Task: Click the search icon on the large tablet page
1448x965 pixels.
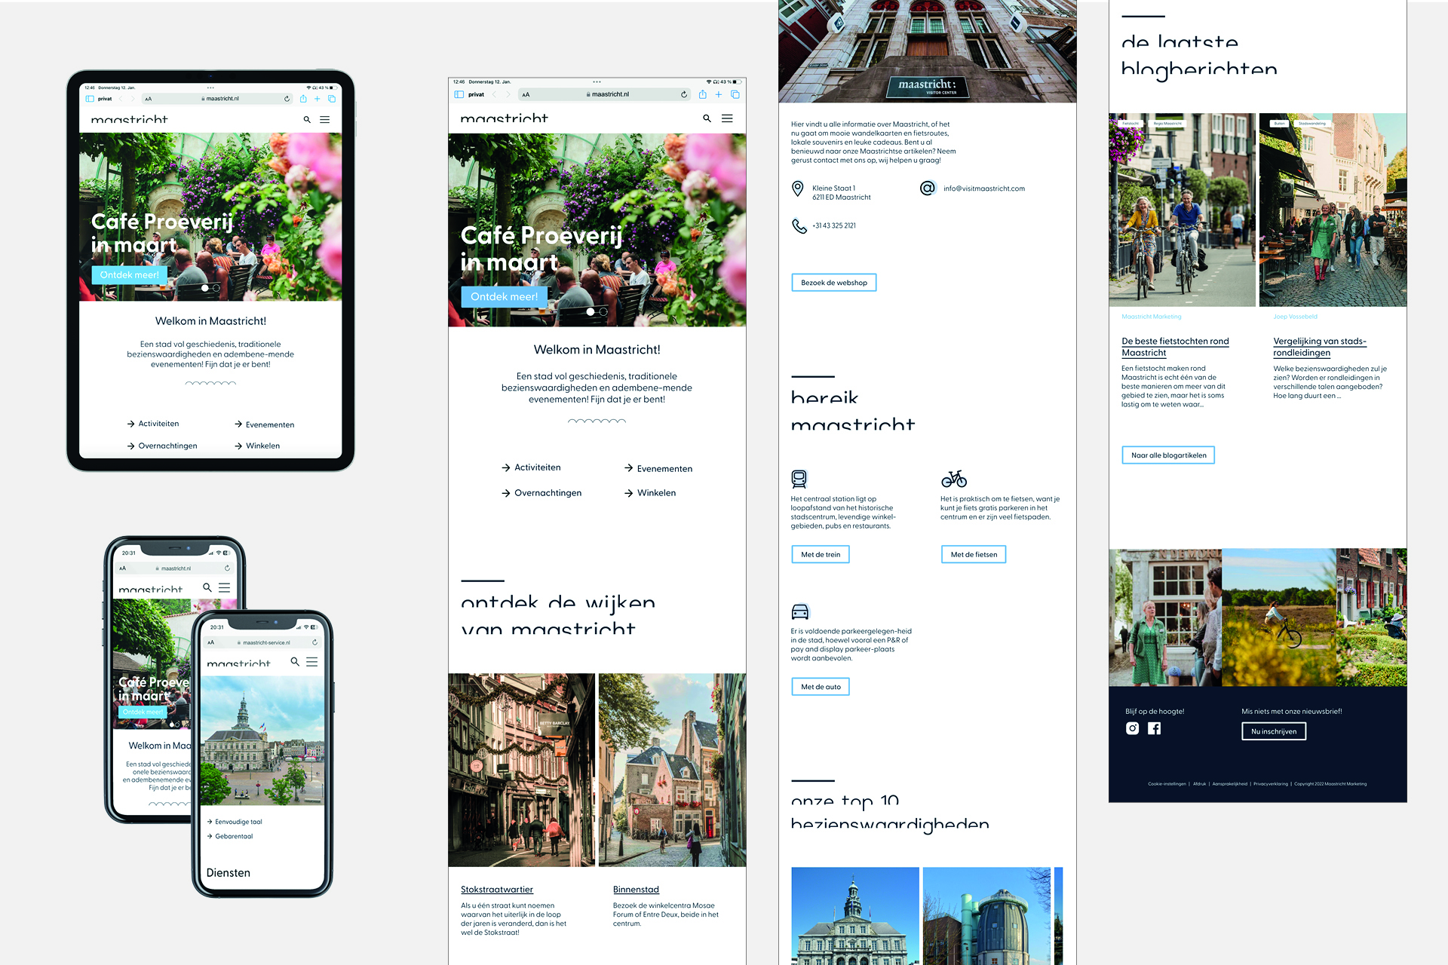Action: (707, 118)
